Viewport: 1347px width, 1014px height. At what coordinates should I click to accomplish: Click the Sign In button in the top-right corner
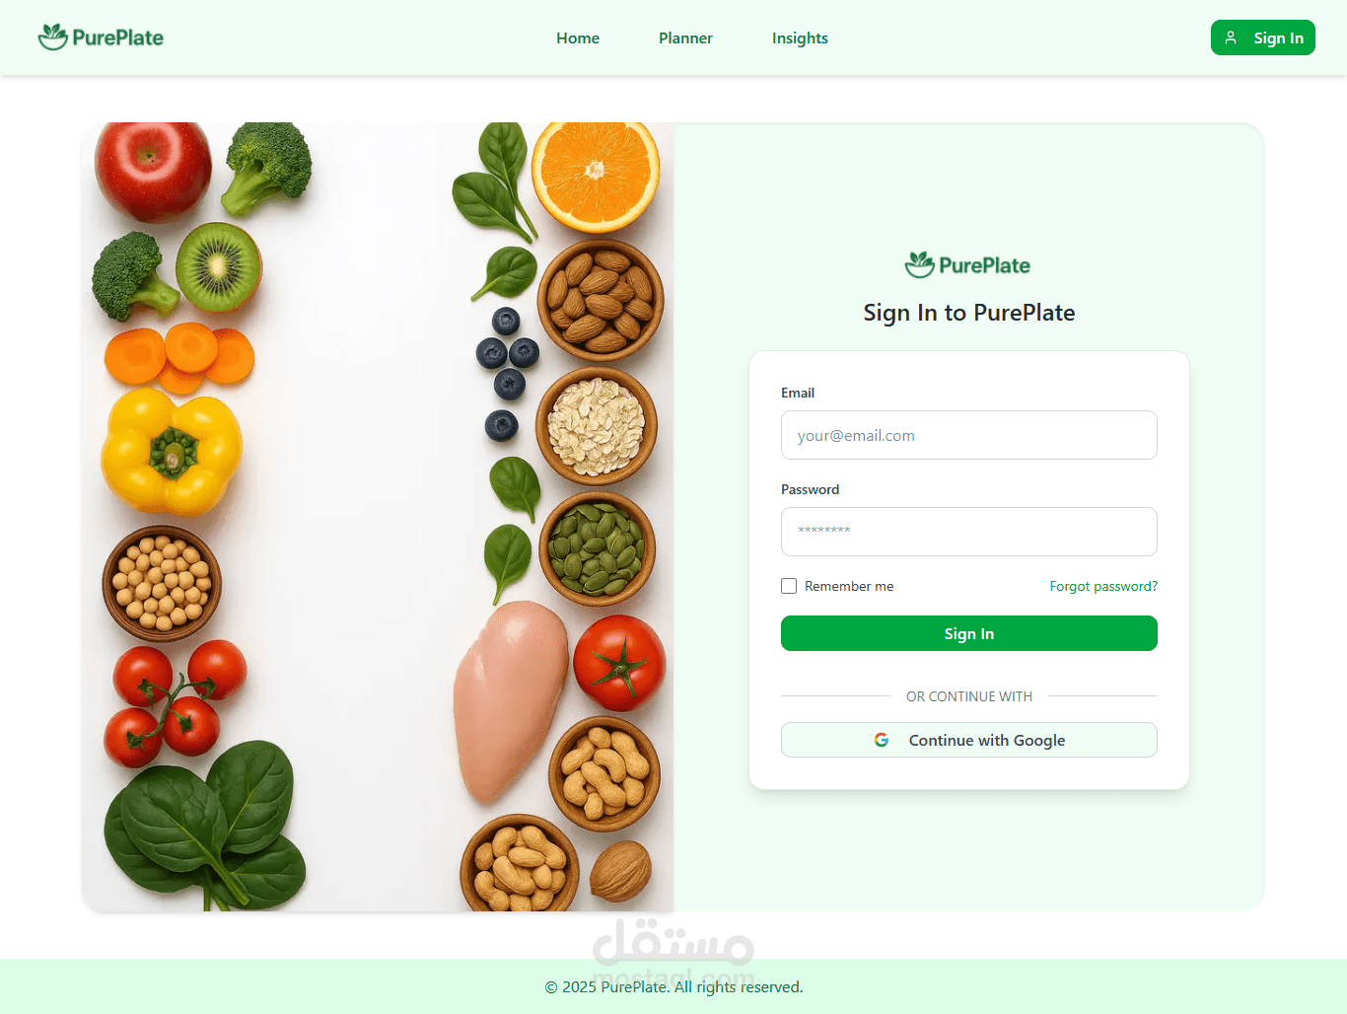pos(1262,37)
